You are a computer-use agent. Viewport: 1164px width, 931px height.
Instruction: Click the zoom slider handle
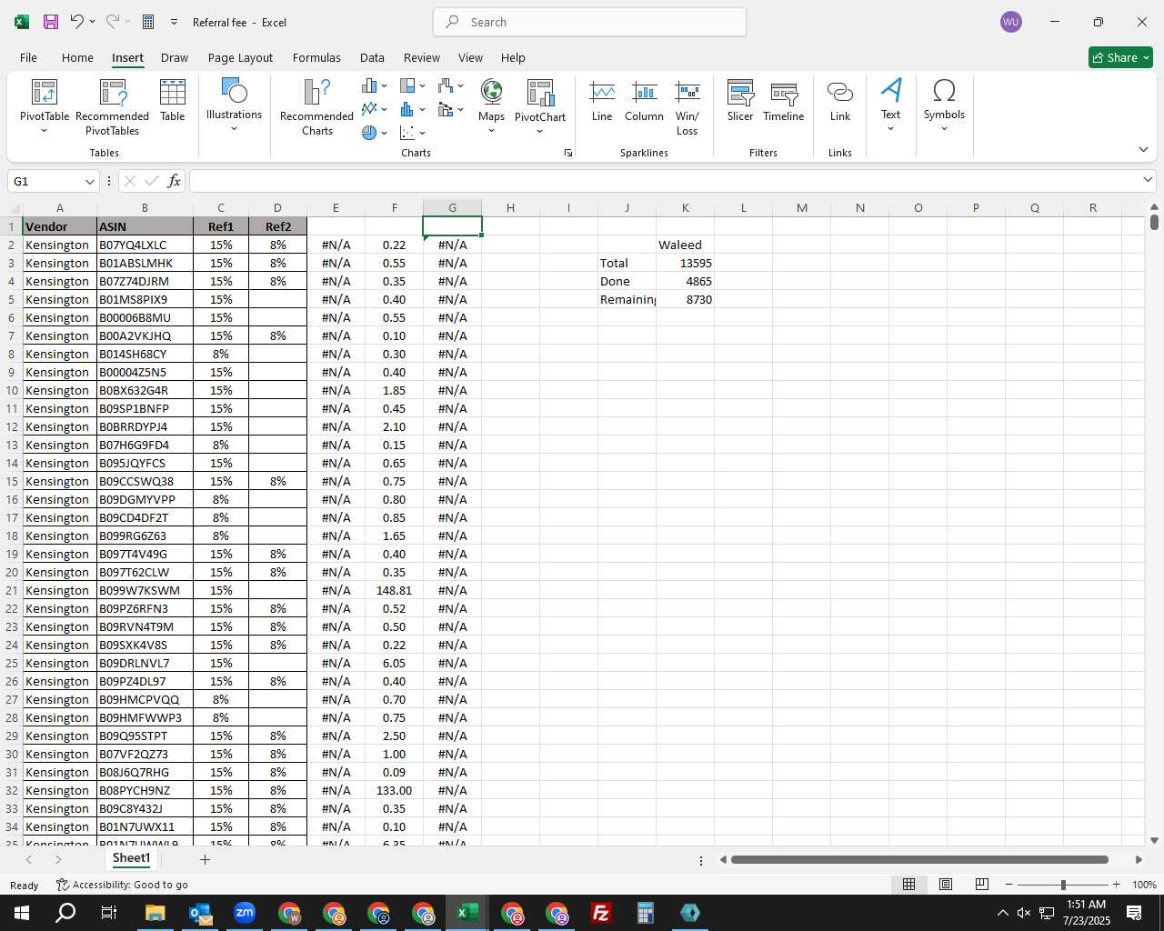click(x=1063, y=885)
